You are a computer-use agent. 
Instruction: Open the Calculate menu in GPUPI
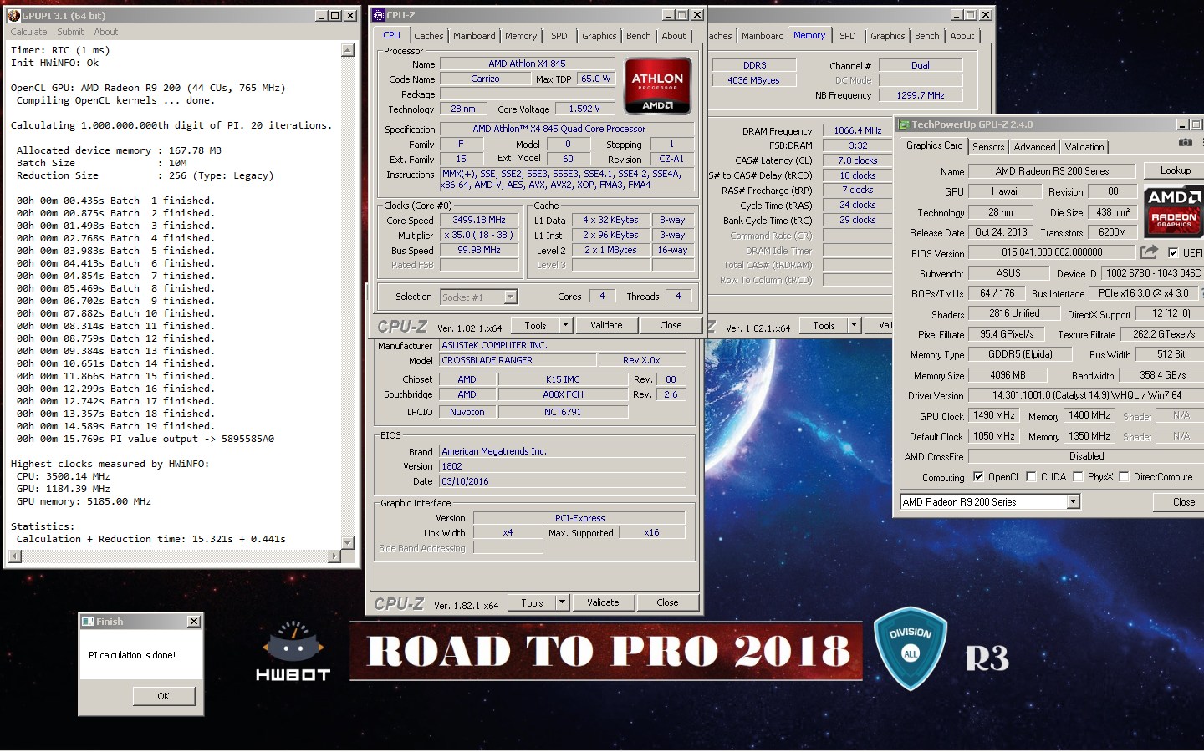(x=28, y=32)
